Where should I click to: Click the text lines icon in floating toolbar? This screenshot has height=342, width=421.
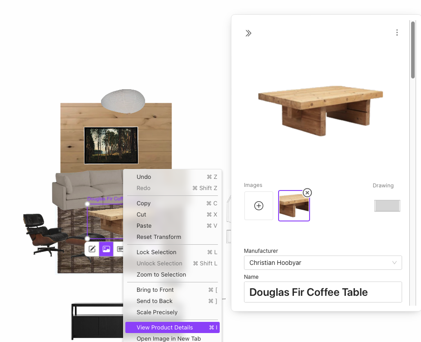[x=120, y=249]
